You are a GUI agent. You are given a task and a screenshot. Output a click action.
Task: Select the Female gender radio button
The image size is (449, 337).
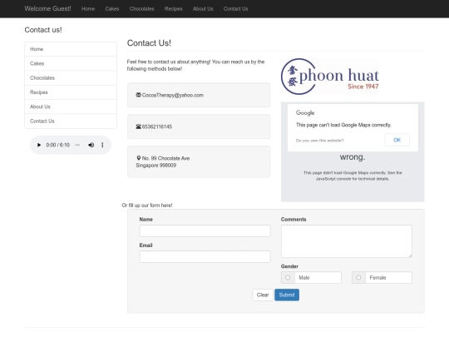tap(358, 277)
